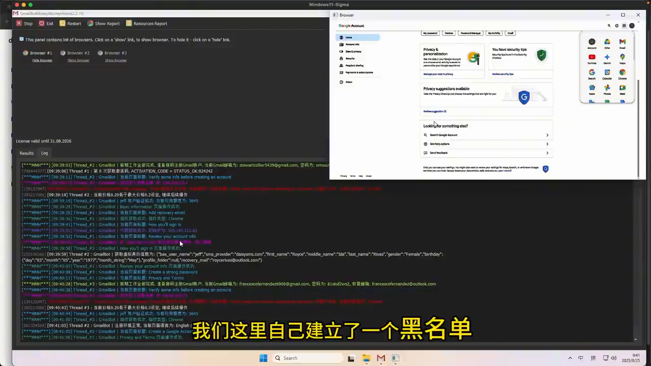Click the help icon in Google Account header
Screen dimensions: 651x366
tap(616, 25)
